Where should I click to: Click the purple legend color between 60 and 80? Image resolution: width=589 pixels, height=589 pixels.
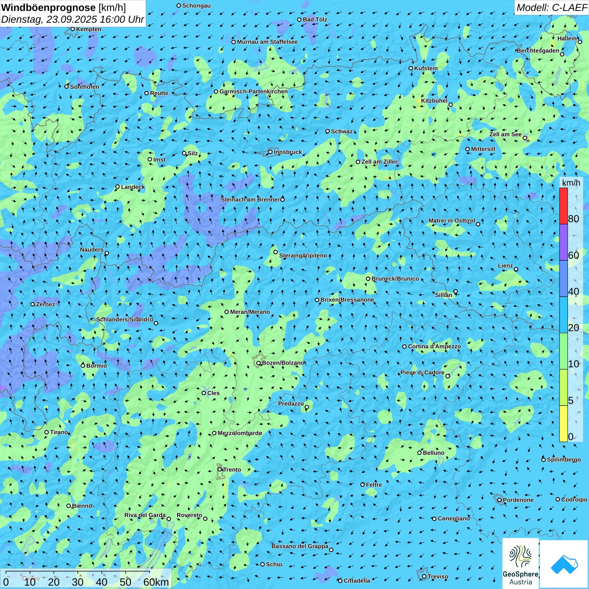tap(563, 242)
